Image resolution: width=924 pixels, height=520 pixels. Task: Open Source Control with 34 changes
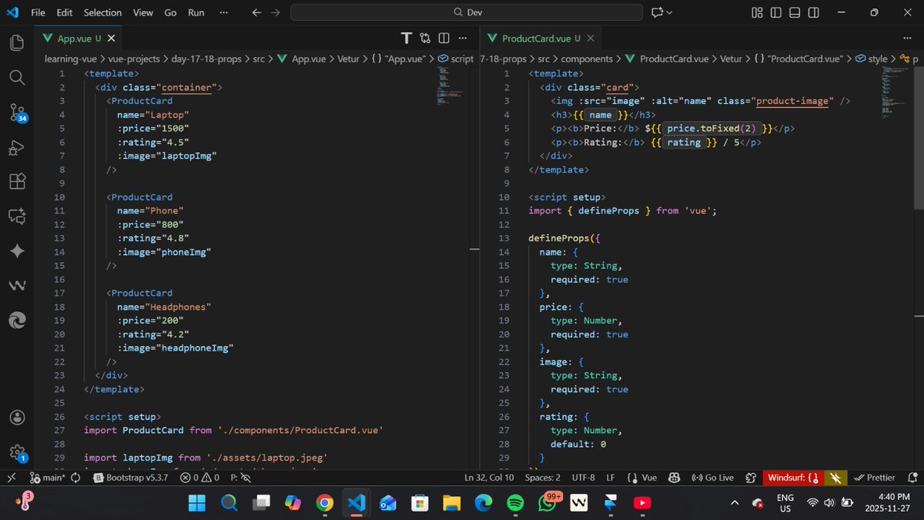17,112
